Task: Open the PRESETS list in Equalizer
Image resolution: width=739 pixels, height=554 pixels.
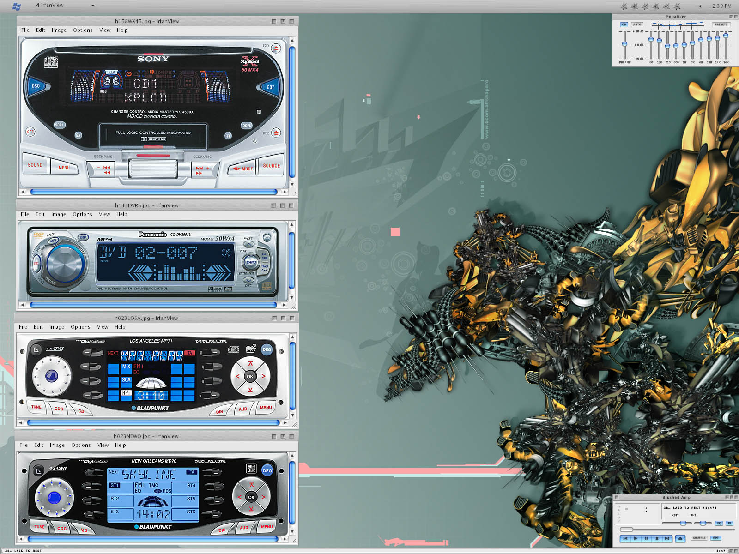Action: 721,24
